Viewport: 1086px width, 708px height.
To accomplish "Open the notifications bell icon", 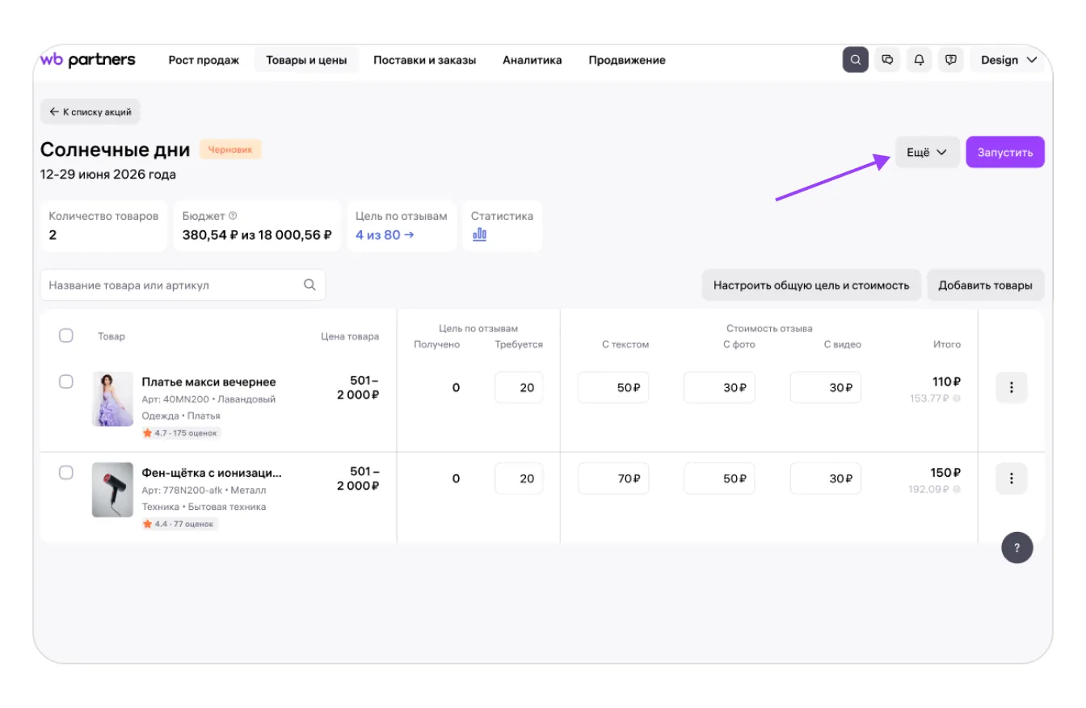I will click(x=919, y=60).
